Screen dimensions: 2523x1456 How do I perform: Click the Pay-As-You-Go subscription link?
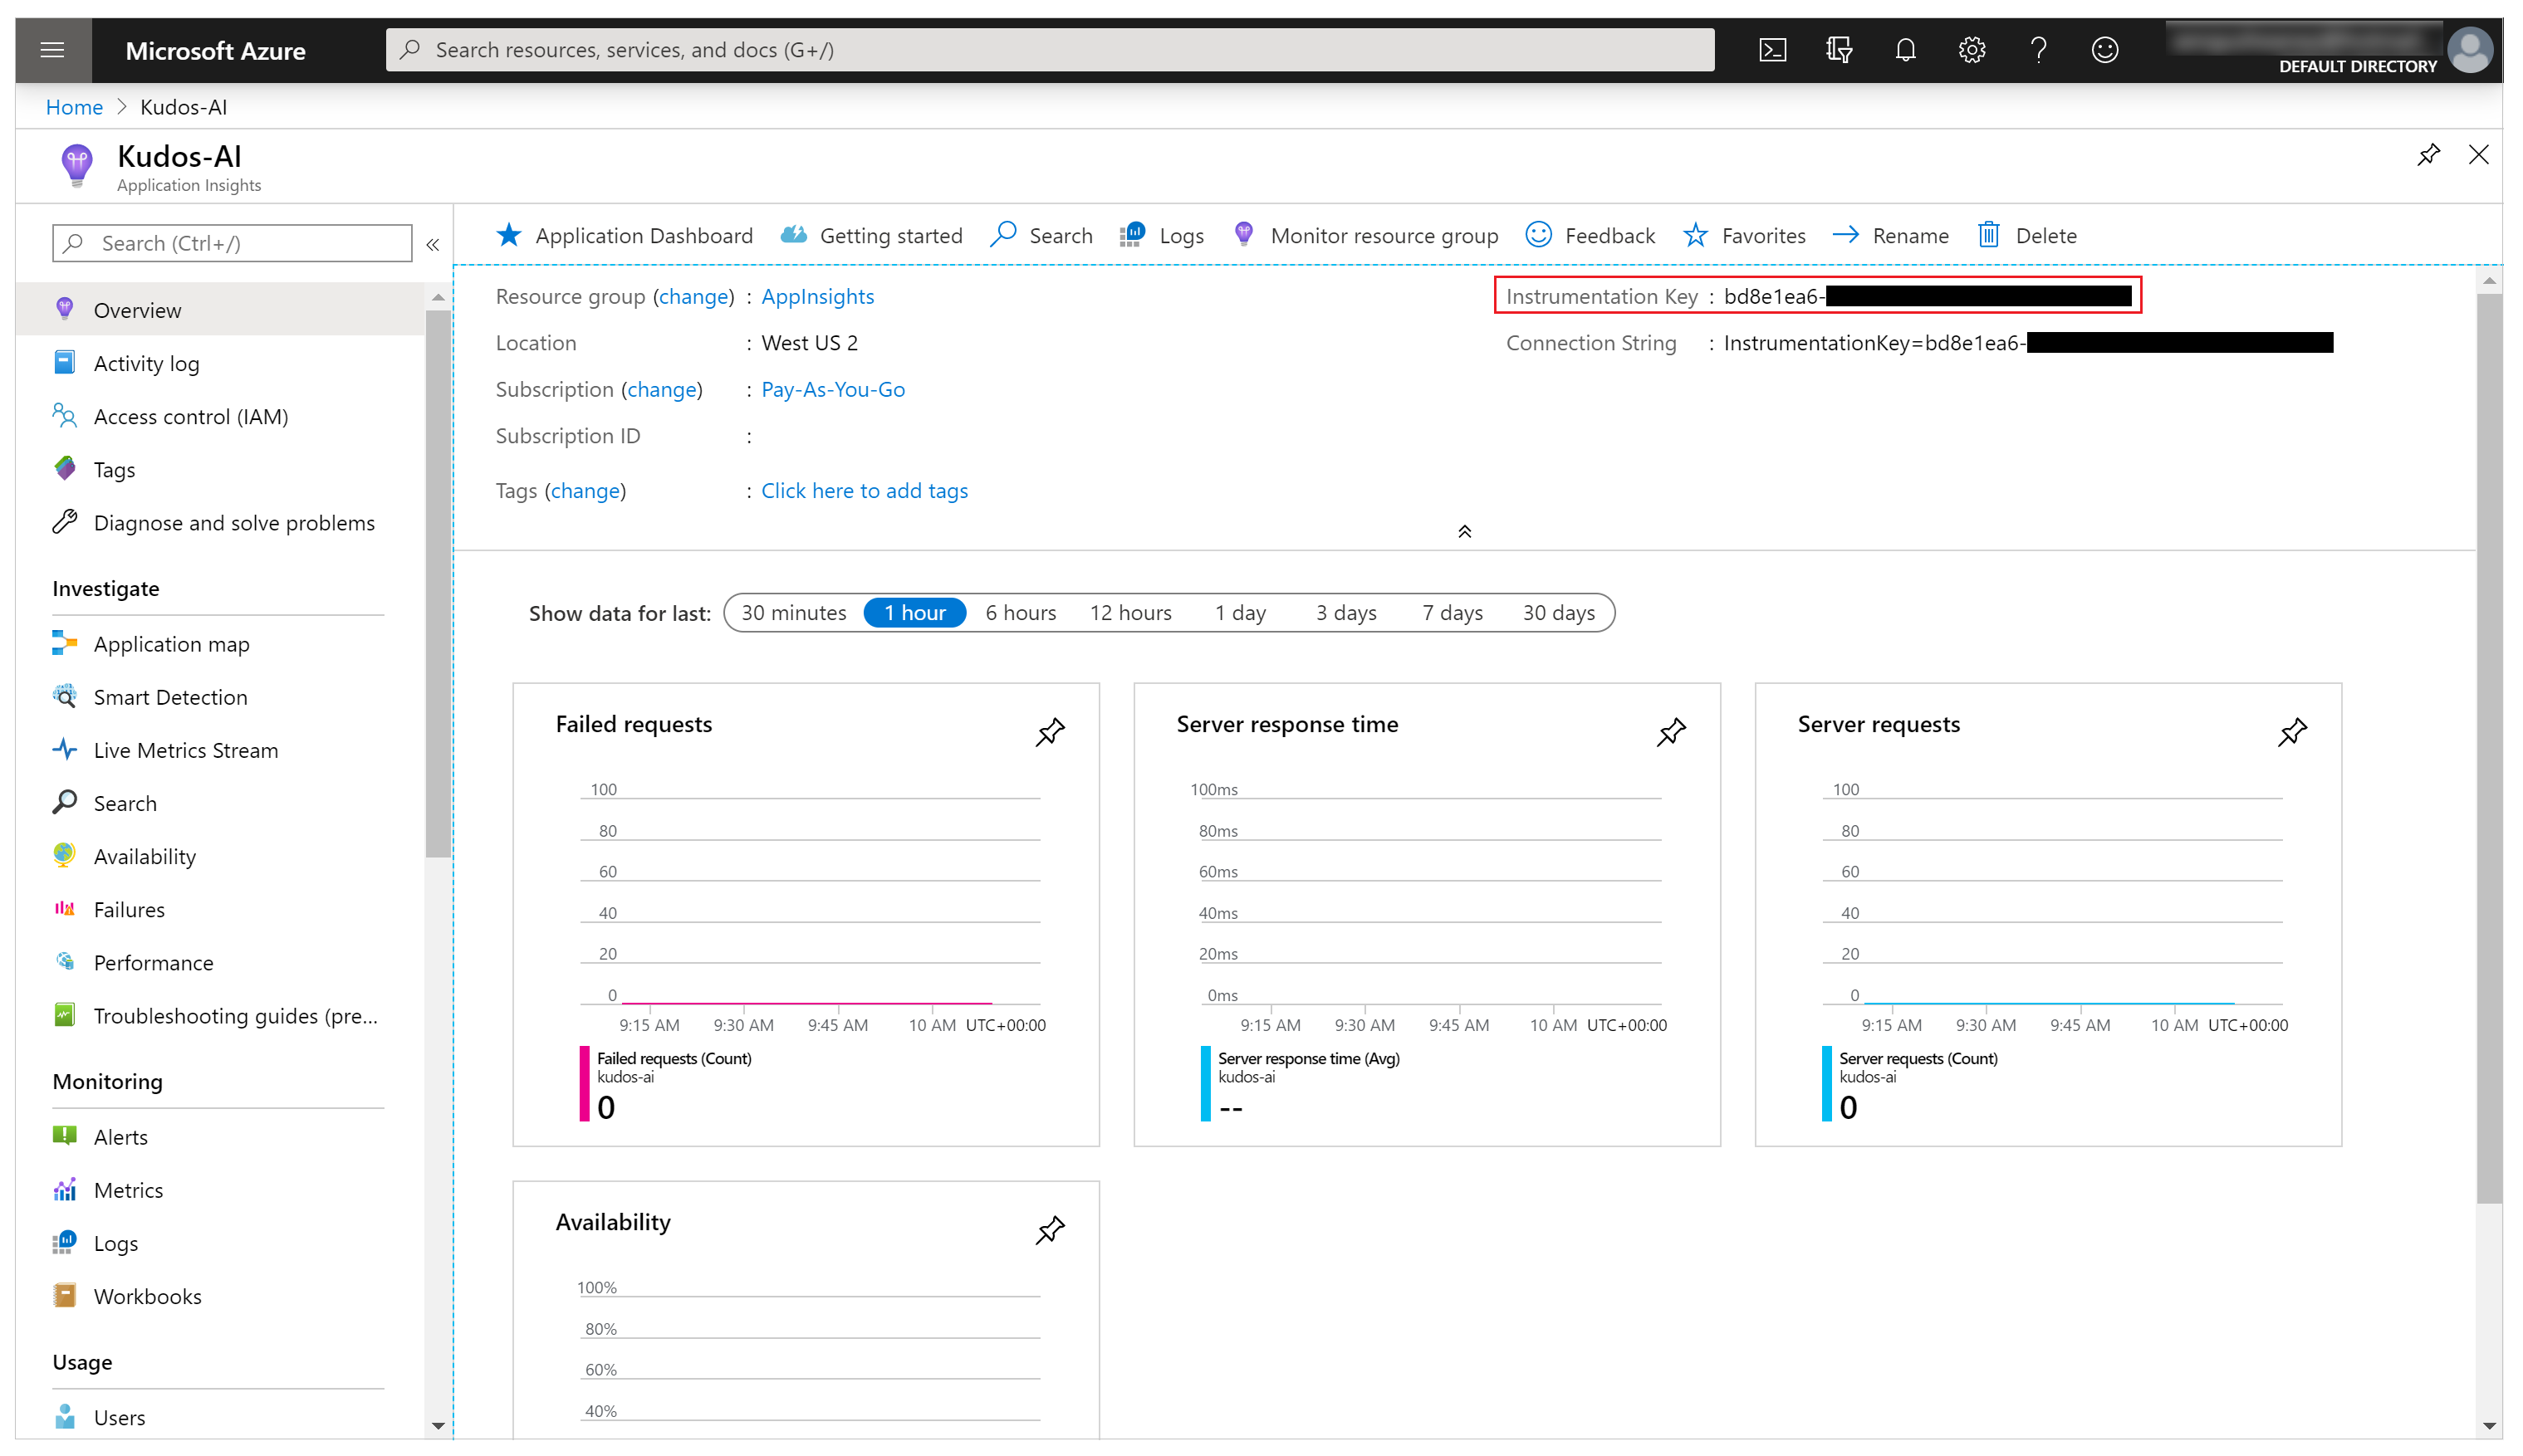tap(829, 388)
